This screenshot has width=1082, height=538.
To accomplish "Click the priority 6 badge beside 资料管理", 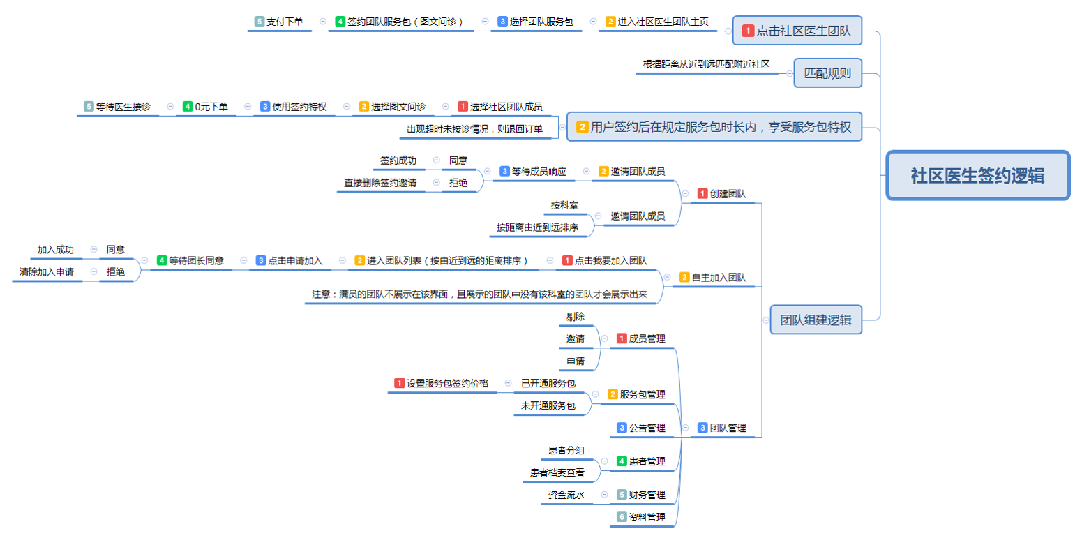I will pos(622,517).
